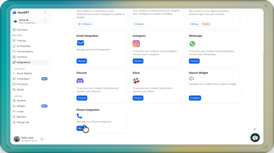Click the Email Integration envelope icon
Screen dimensions: 274x153
click(x=80, y=43)
